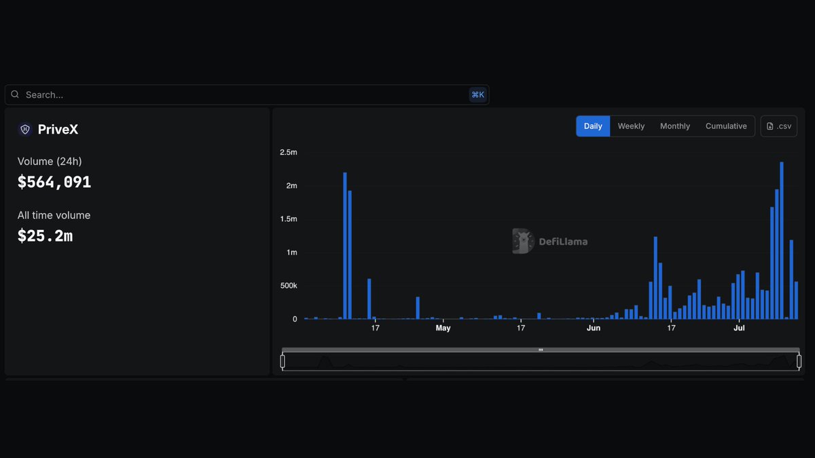Click the $564,091 volume value
This screenshot has width=815, height=458.
(x=54, y=182)
